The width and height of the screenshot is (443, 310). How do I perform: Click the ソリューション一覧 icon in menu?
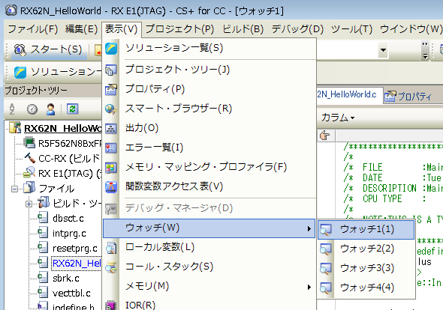click(x=111, y=48)
